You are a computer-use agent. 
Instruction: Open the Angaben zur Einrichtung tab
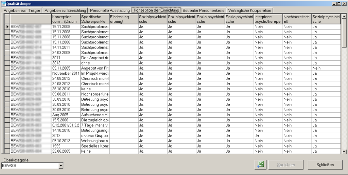click(x=65, y=11)
